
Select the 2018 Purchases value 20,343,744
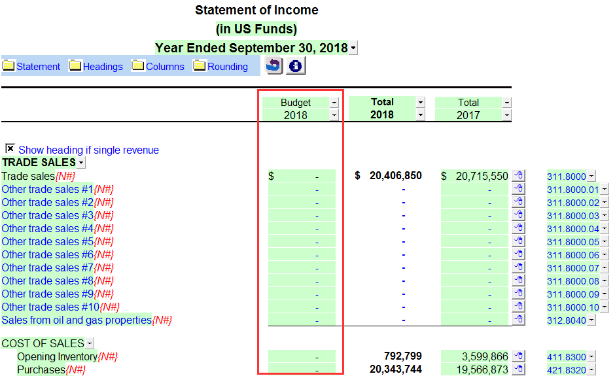coord(395,369)
